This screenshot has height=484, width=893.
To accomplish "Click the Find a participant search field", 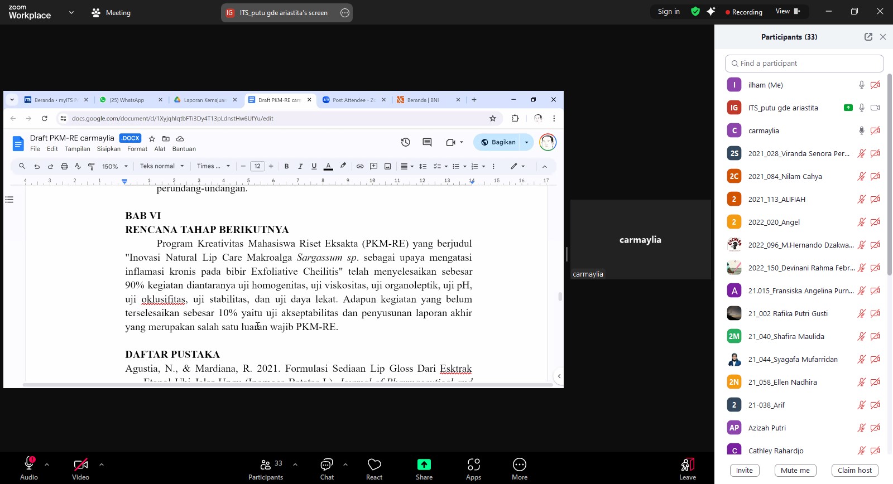I will (804, 64).
